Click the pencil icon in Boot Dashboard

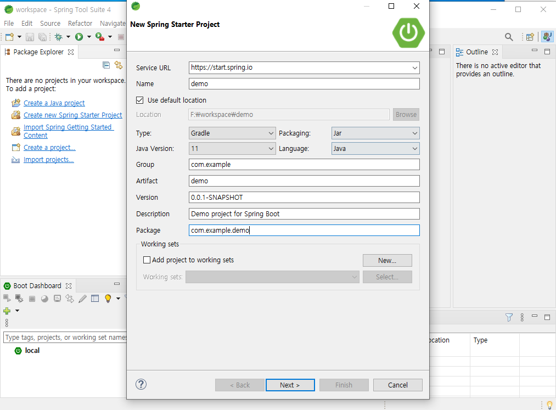(x=83, y=299)
